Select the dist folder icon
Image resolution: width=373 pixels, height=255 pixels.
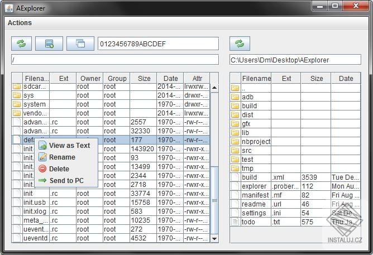point(235,115)
